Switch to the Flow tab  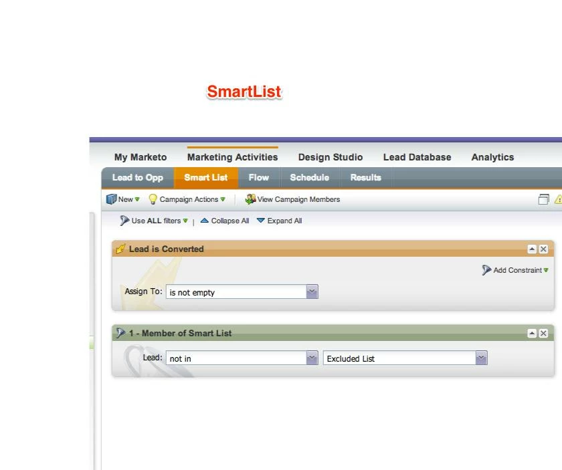(x=259, y=178)
